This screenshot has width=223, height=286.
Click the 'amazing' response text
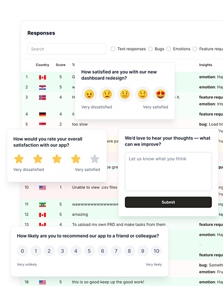[80, 214]
